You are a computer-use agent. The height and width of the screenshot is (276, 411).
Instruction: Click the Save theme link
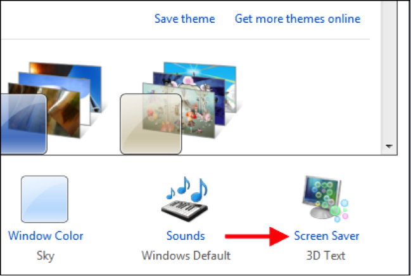pyautogui.click(x=184, y=19)
